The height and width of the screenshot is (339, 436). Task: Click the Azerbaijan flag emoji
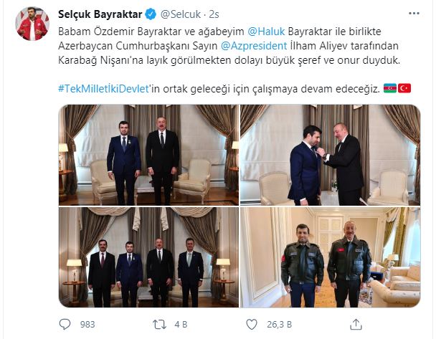pos(390,88)
